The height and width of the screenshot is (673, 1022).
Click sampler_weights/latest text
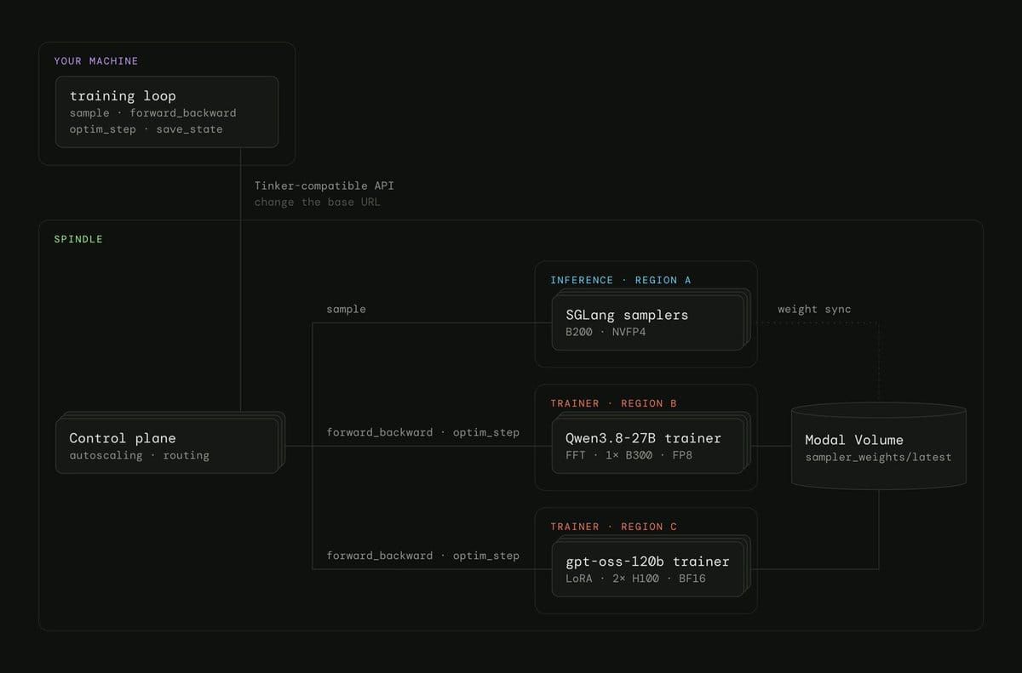click(878, 457)
